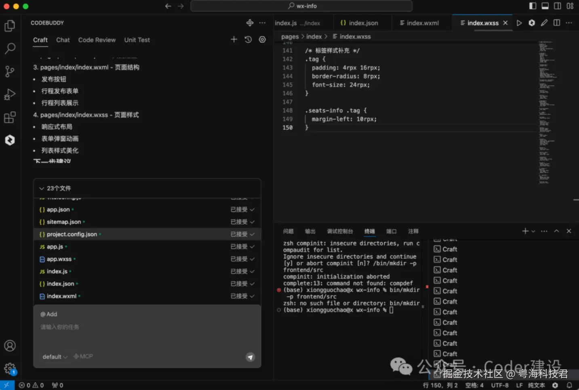Open CodeBuddy header more actions ellipsis
This screenshot has height=390, width=579.
click(262, 23)
